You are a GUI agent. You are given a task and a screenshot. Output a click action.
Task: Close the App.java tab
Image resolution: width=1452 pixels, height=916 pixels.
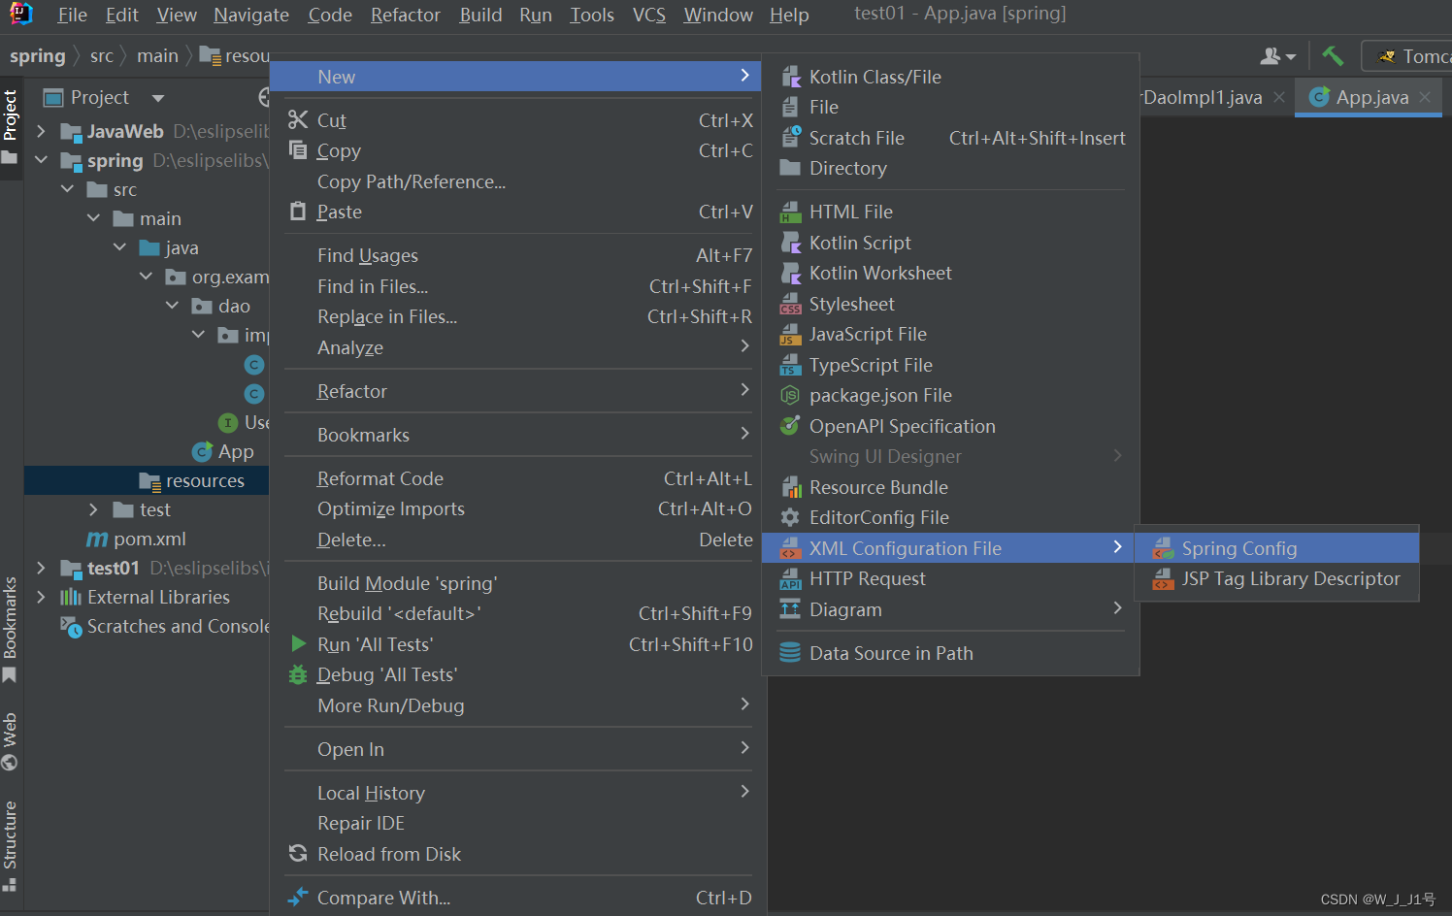tap(1425, 97)
